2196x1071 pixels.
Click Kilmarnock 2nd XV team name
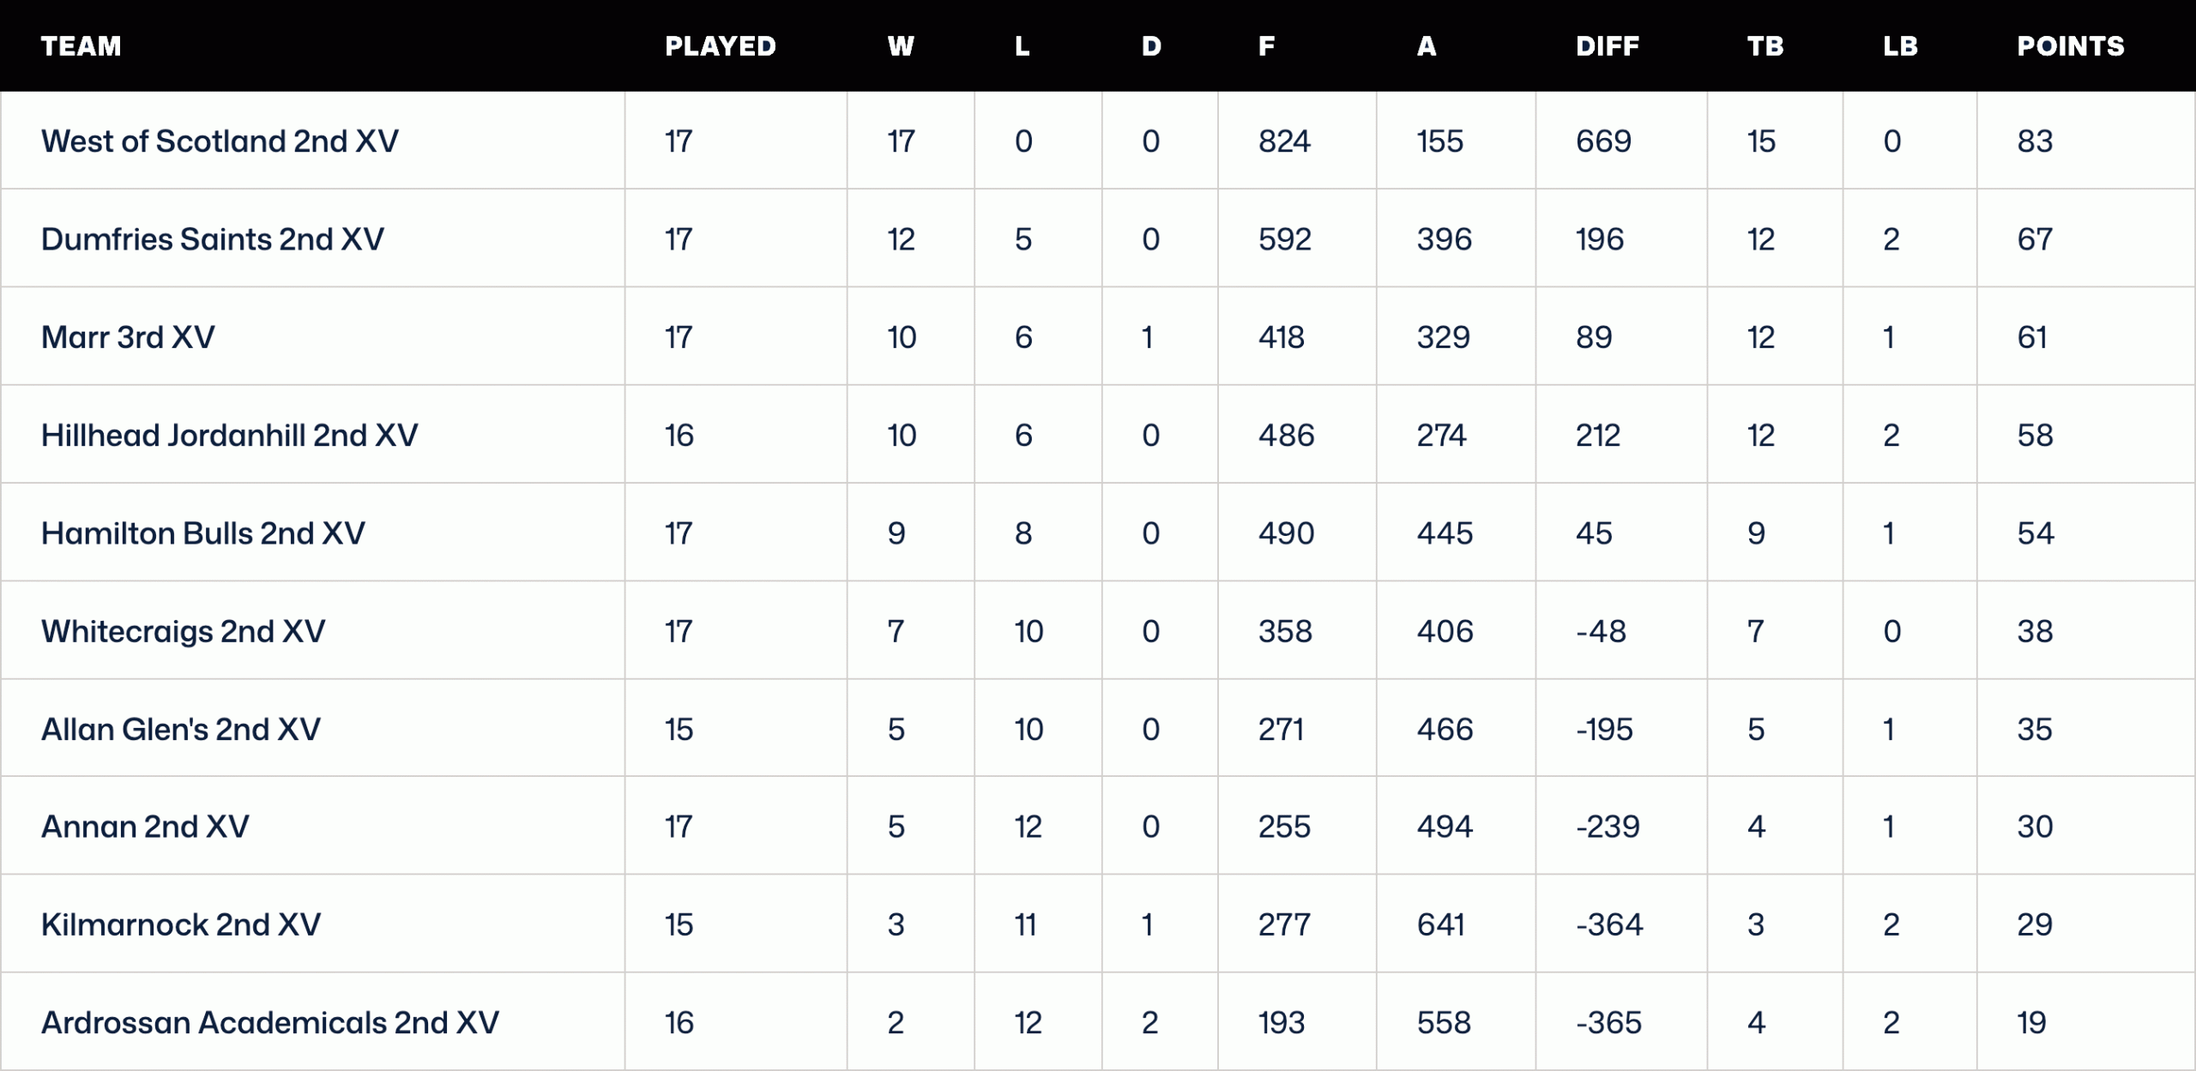click(x=180, y=925)
